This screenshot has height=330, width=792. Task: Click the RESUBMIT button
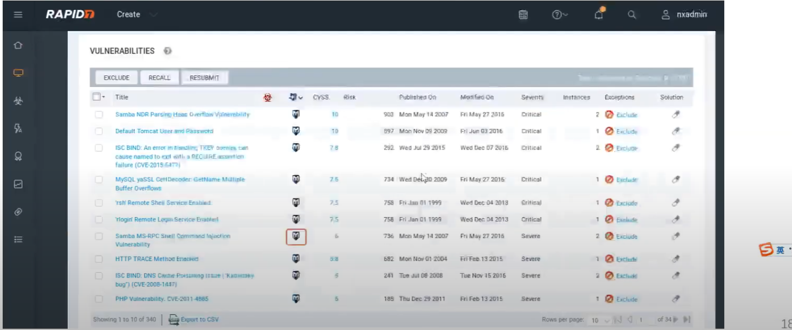[x=204, y=78]
